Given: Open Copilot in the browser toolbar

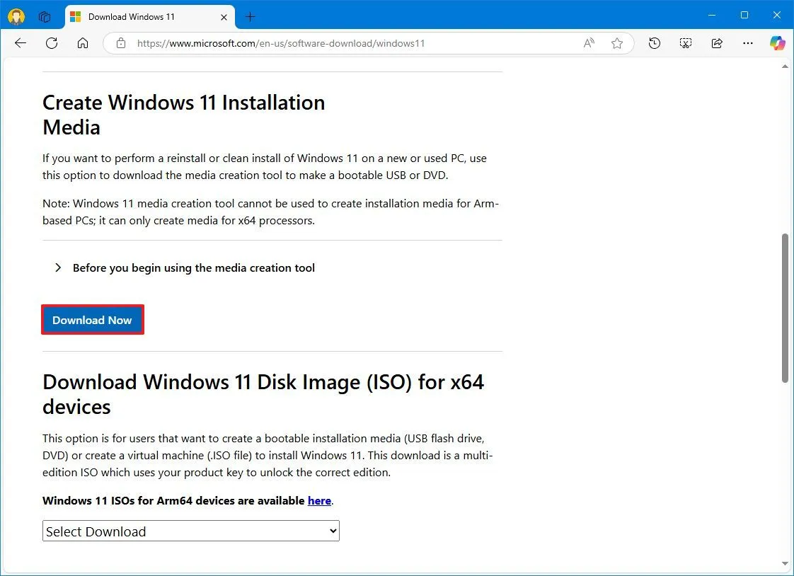Looking at the screenshot, I should [777, 43].
